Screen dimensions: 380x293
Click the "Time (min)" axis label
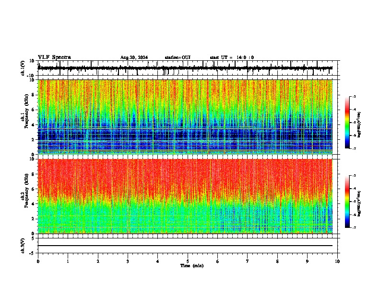192,266
